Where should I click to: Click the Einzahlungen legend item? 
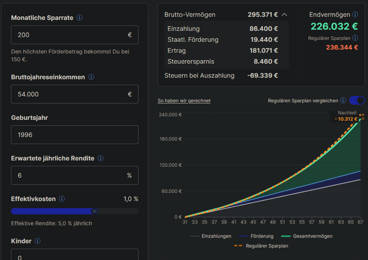[211, 236]
